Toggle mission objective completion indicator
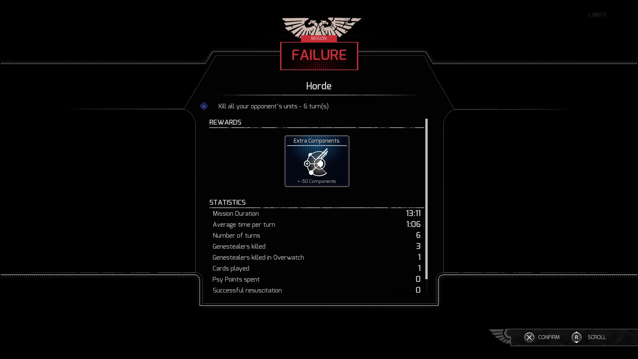Screen dimensions: 638x359 pyautogui.click(x=203, y=106)
